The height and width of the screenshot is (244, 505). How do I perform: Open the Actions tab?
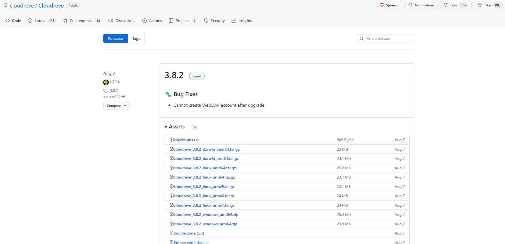pyautogui.click(x=152, y=21)
